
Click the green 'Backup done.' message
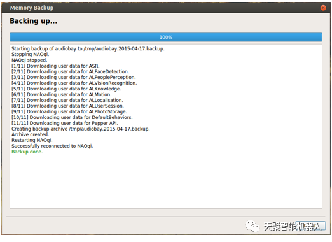(x=27, y=152)
